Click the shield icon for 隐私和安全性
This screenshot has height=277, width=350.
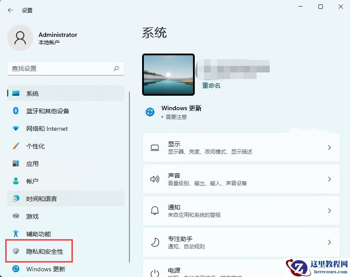pyautogui.click(x=16, y=251)
